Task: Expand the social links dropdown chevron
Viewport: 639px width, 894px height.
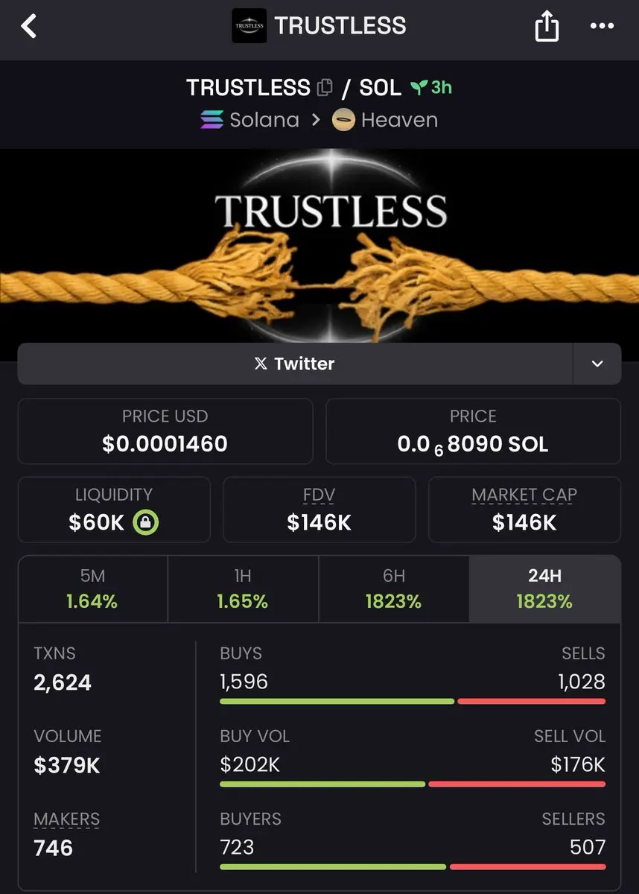Action: [x=597, y=364]
